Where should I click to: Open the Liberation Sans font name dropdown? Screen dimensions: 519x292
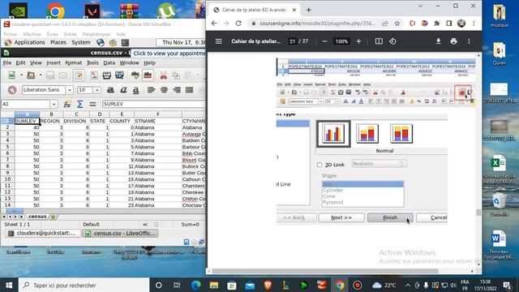69,90
